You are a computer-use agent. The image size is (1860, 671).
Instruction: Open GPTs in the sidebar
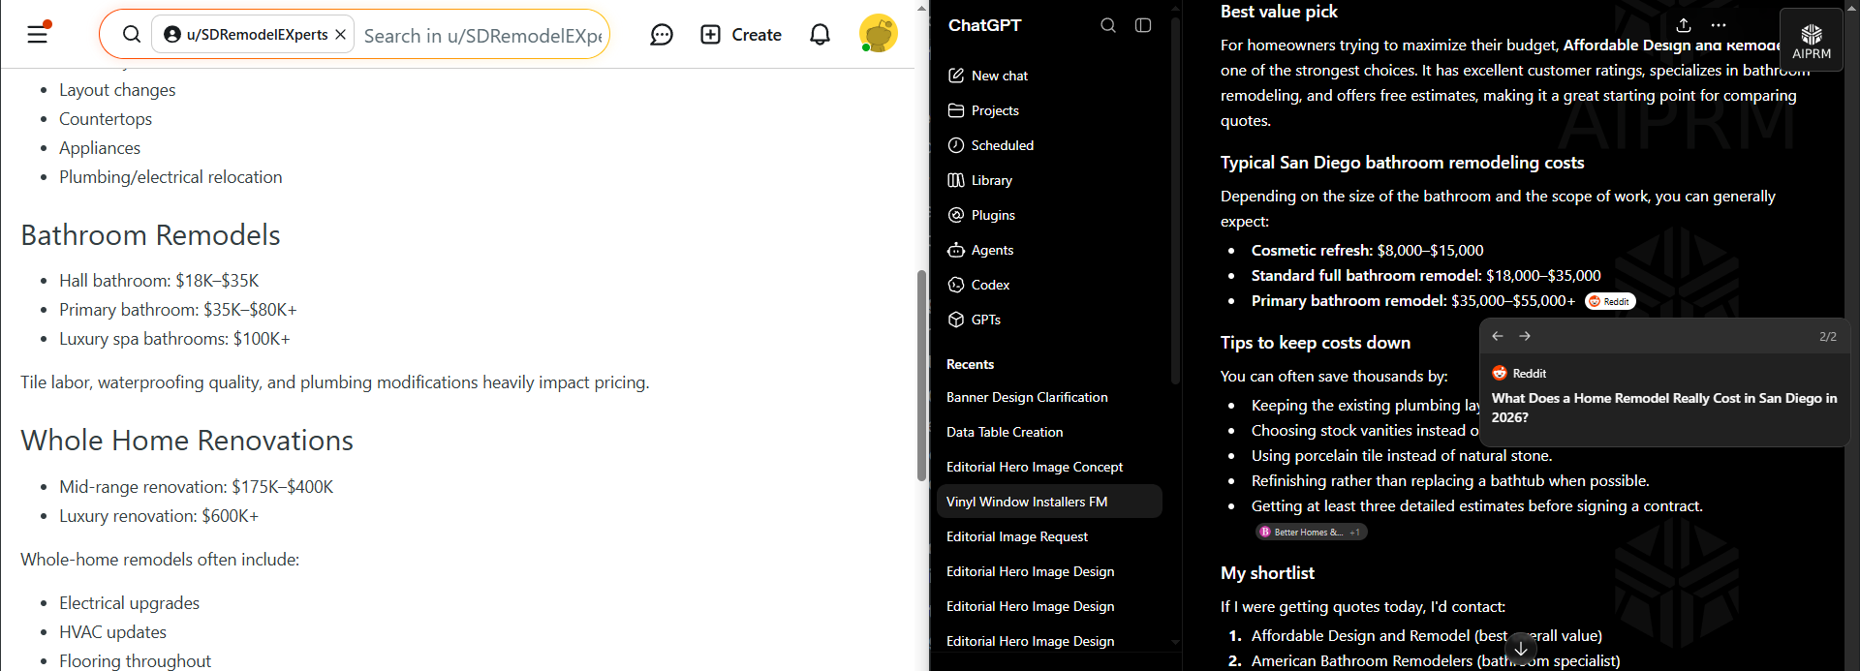[1050, 320]
